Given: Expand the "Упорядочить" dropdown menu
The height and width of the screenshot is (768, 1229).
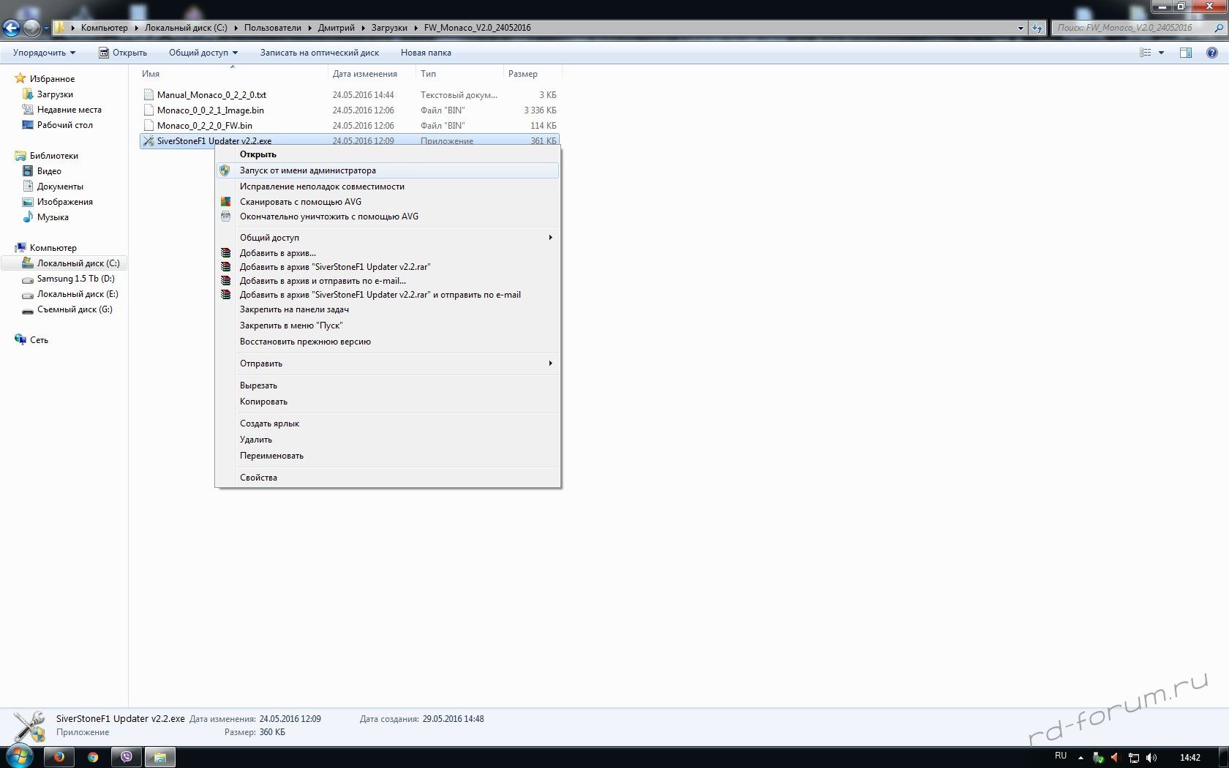Looking at the screenshot, I should click(x=44, y=53).
